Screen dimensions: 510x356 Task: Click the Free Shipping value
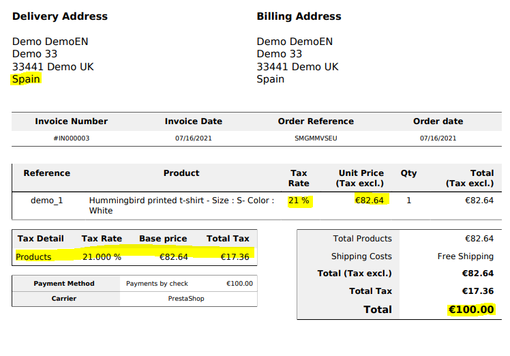pos(465,256)
